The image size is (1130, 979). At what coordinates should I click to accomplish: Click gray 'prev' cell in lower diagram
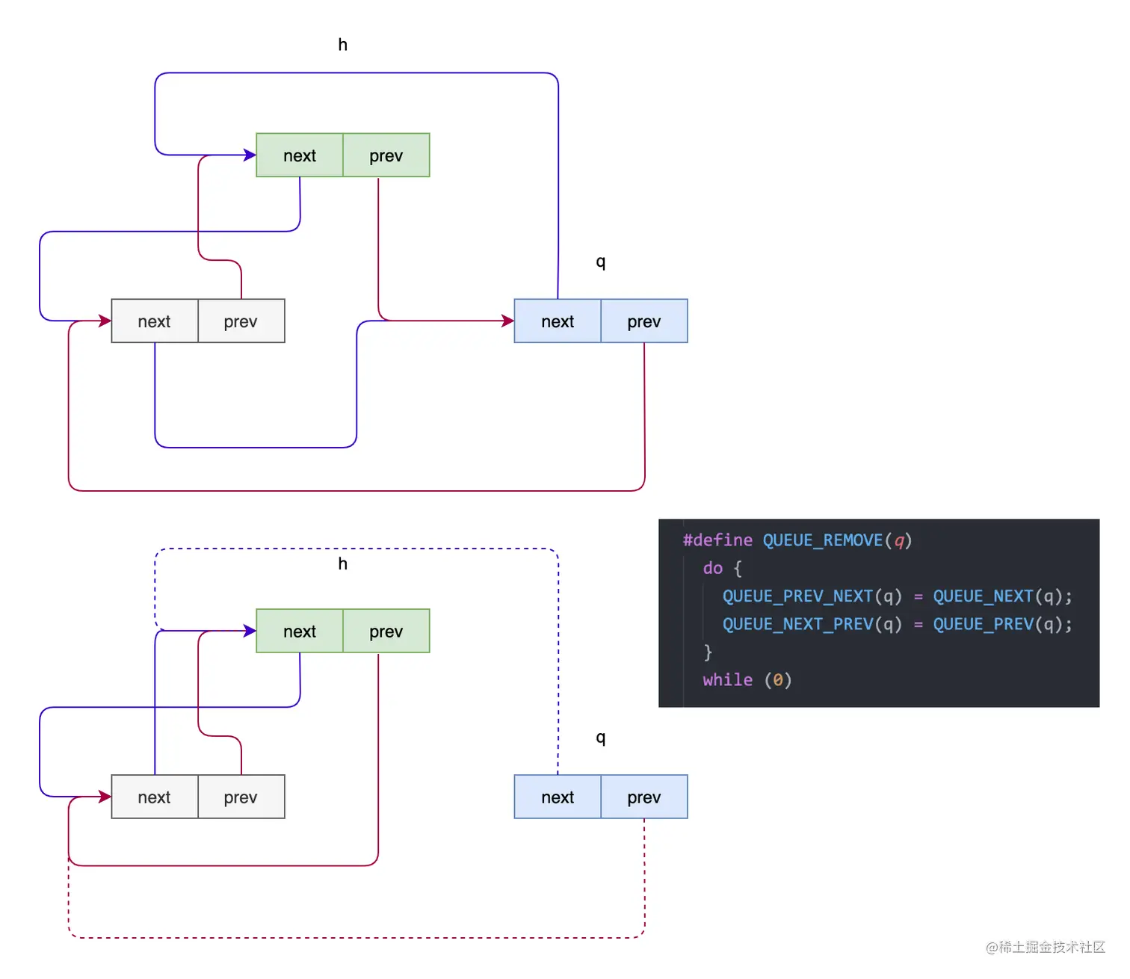tap(241, 797)
